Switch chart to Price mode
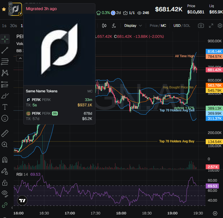This screenshot has width=223, height=218. (154, 26)
